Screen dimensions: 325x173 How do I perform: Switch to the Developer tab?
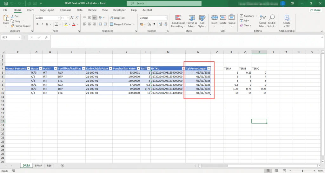[x=119, y=10]
